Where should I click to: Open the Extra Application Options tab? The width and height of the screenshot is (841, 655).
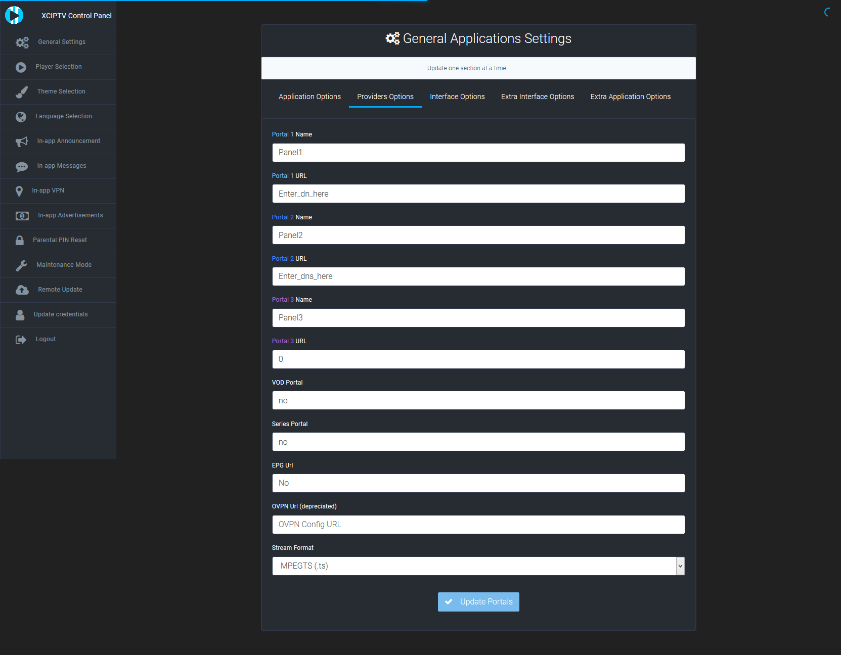(x=630, y=97)
